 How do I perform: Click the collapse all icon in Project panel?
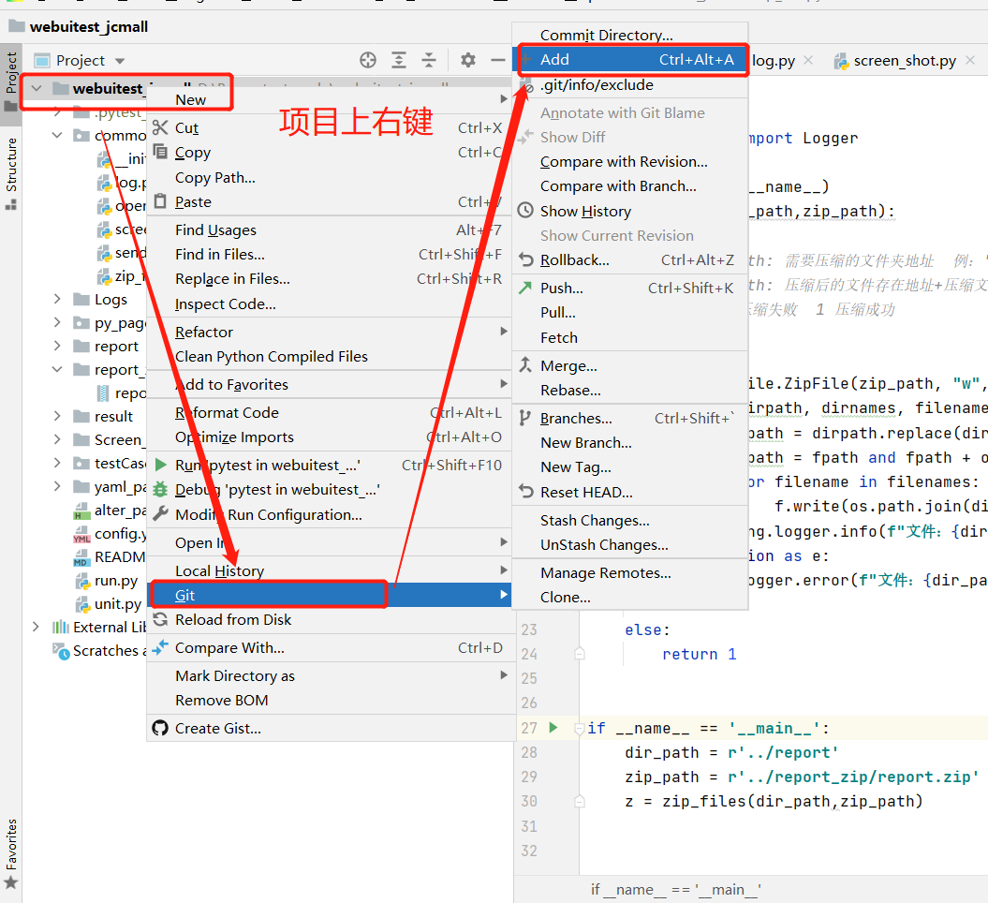429,61
